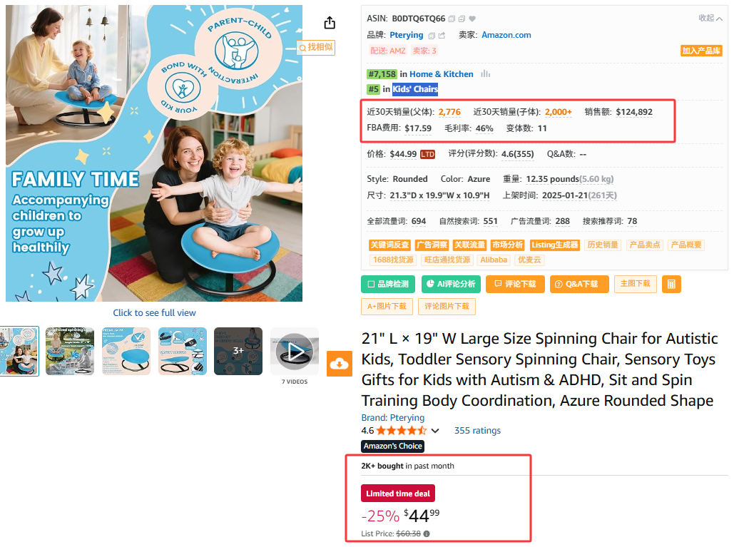Open the Kids' Chairs category link

[415, 89]
